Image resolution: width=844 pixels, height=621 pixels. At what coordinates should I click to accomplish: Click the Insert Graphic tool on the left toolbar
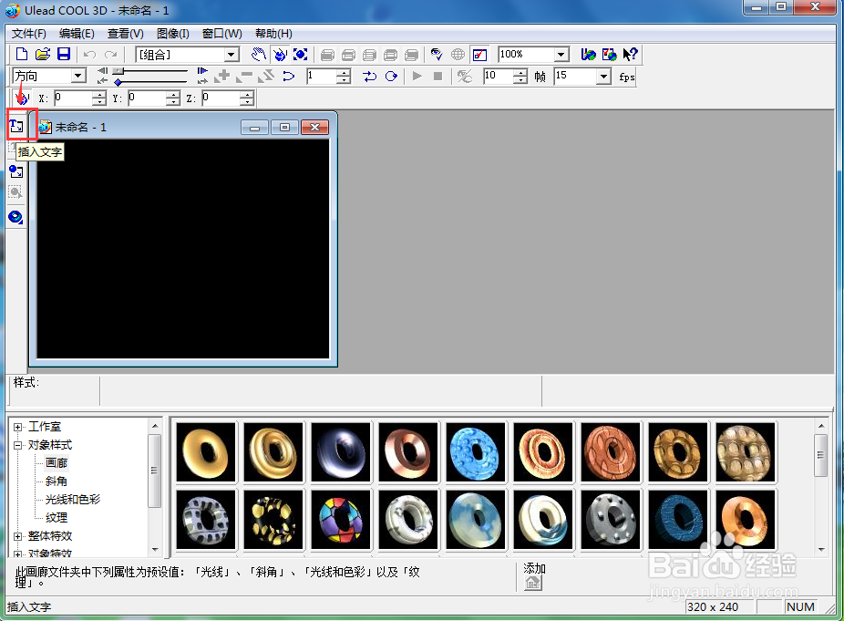(16, 171)
